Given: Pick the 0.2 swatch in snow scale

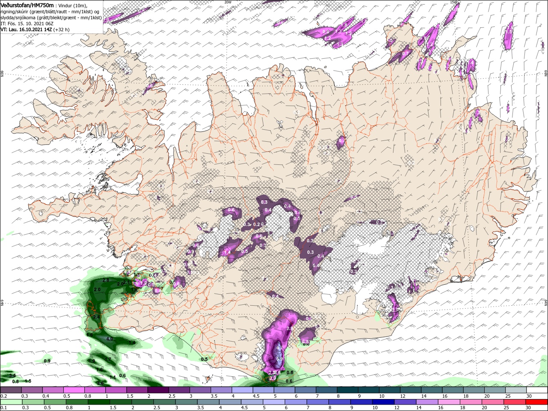Looking at the screenshot, I should pyautogui.click(x=10, y=390).
